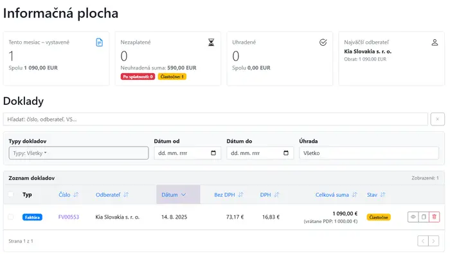Image resolution: width=450 pixels, height=254 pixels.
Task: Duplicate invoice FV00553 with the copy icon
Action: click(x=424, y=217)
